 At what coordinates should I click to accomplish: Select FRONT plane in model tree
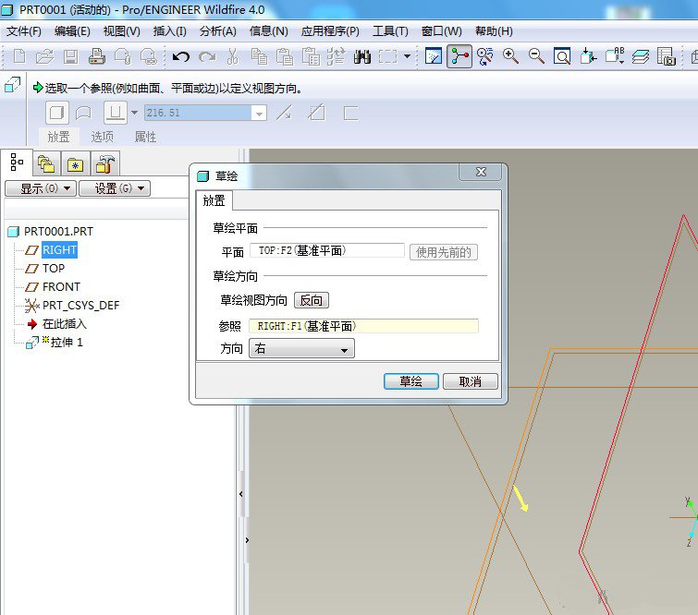(x=61, y=287)
